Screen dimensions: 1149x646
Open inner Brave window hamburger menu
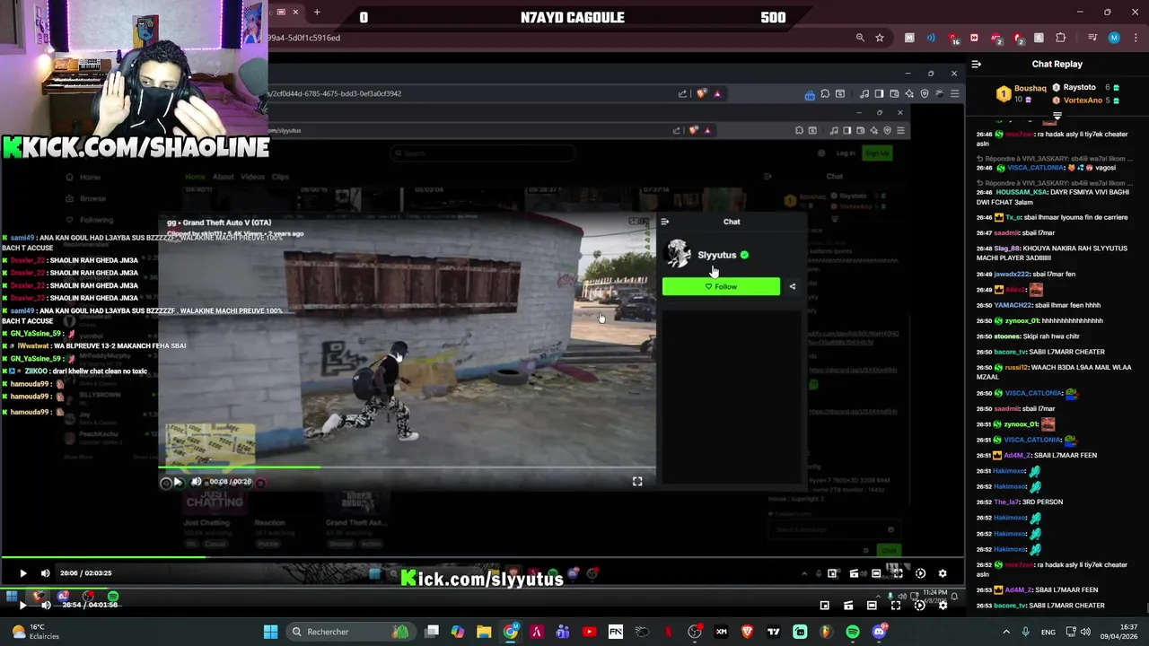click(x=954, y=93)
